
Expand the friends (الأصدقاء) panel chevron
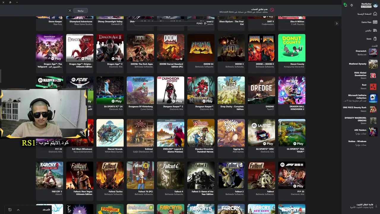coord(18,210)
